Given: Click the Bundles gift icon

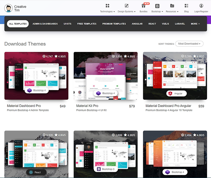Looking at the screenshot, I should click(143, 6).
